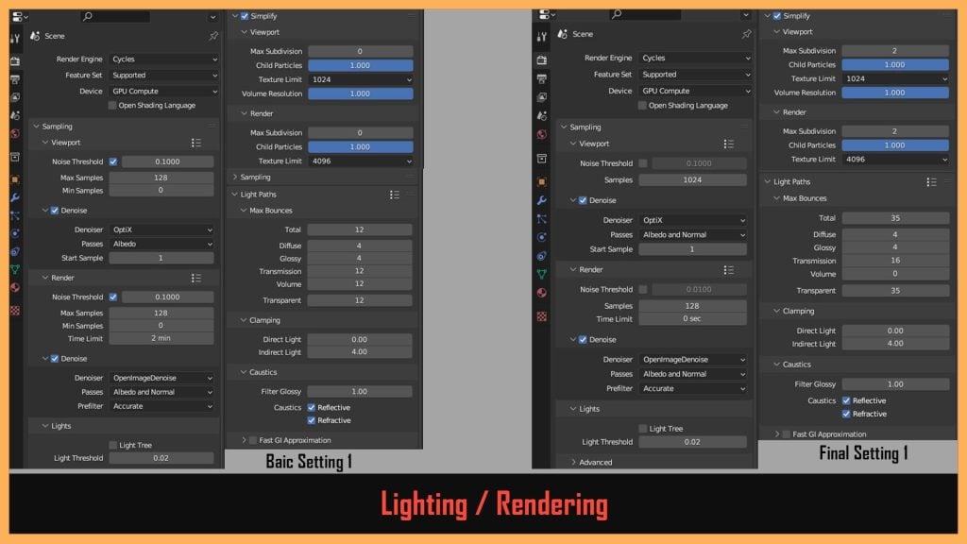Click Time Limit 2 min field in Basic Setting panel
The height and width of the screenshot is (544, 967).
161,339
